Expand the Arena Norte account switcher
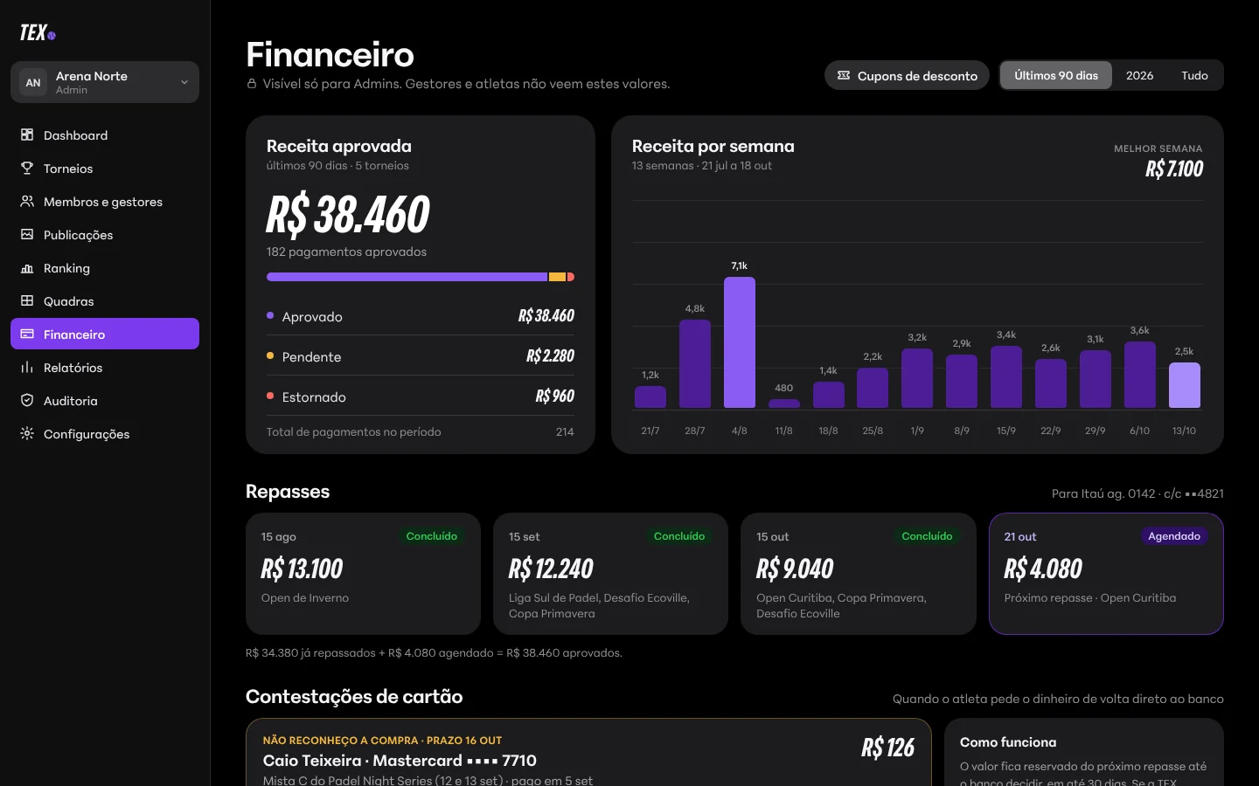 (x=105, y=82)
